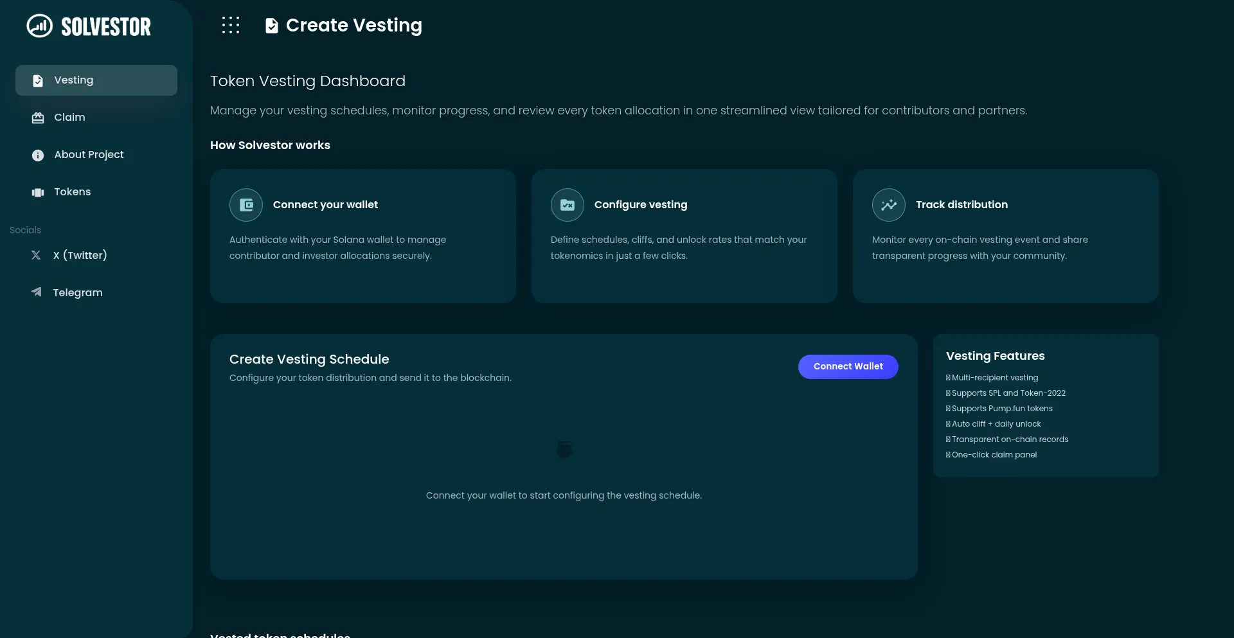Open the Tokens section

point(72,192)
